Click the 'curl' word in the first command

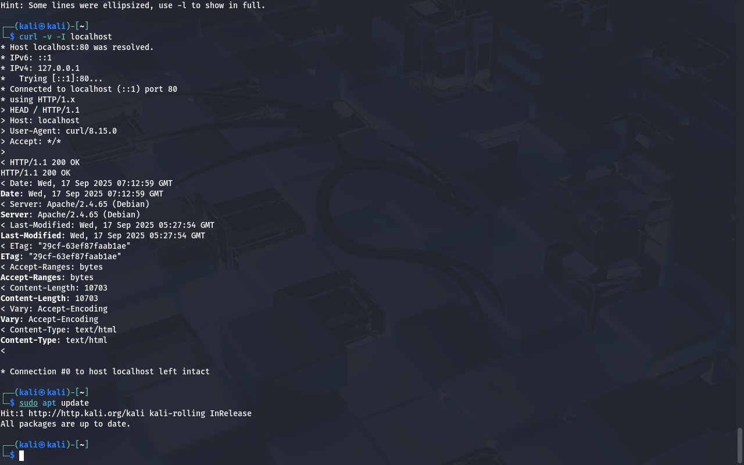pyautogui.click(x=28, y=37)
